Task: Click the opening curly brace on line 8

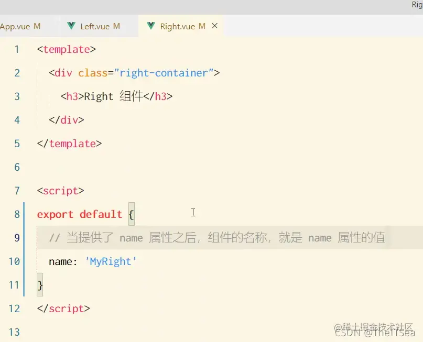Action: (132, 215)
